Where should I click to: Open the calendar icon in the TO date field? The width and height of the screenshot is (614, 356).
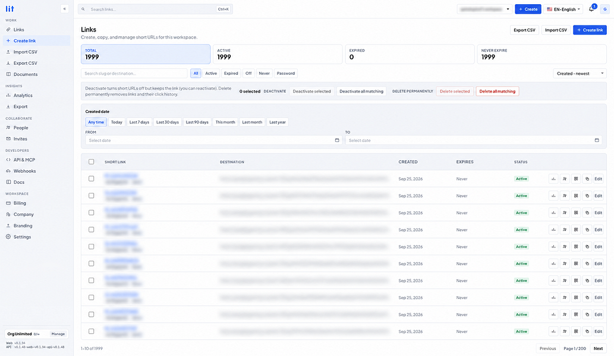click(597, 140)
